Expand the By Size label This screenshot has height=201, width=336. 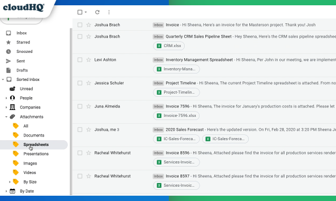(x=10, y=182)
